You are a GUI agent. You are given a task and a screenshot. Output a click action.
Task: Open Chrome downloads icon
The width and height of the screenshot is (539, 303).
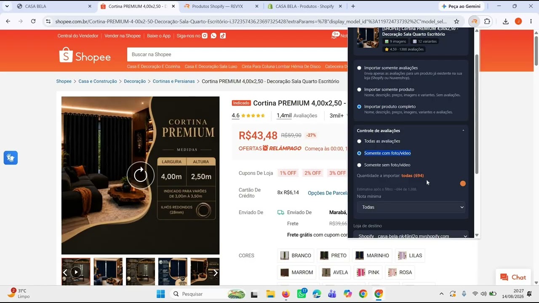(x=506, y=21)
